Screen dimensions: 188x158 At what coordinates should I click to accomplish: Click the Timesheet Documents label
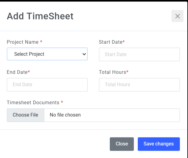click(x=33, y=103)
